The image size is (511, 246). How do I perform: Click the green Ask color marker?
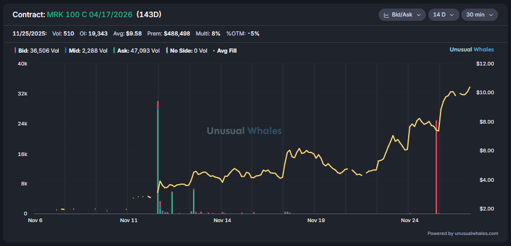tap(114, 51)
